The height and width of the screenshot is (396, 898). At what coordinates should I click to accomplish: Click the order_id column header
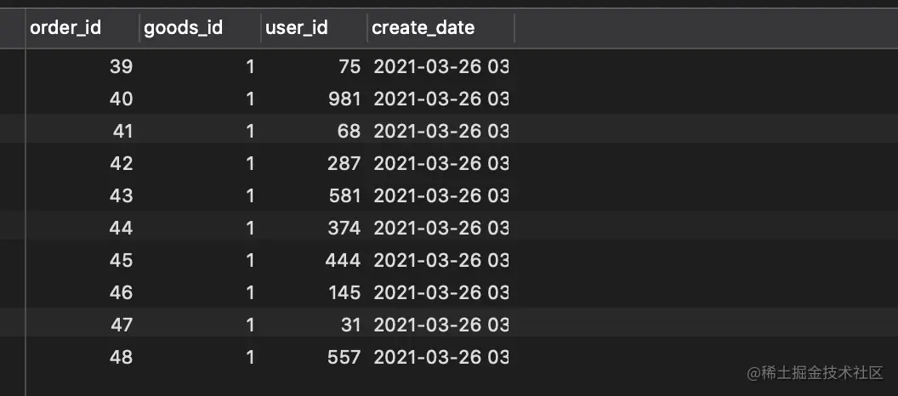[x=65, y=28]
